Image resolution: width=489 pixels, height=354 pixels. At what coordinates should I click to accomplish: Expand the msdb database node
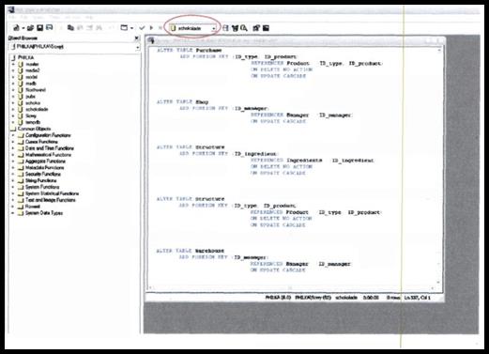pyautogui.click(x=13, y=84)
